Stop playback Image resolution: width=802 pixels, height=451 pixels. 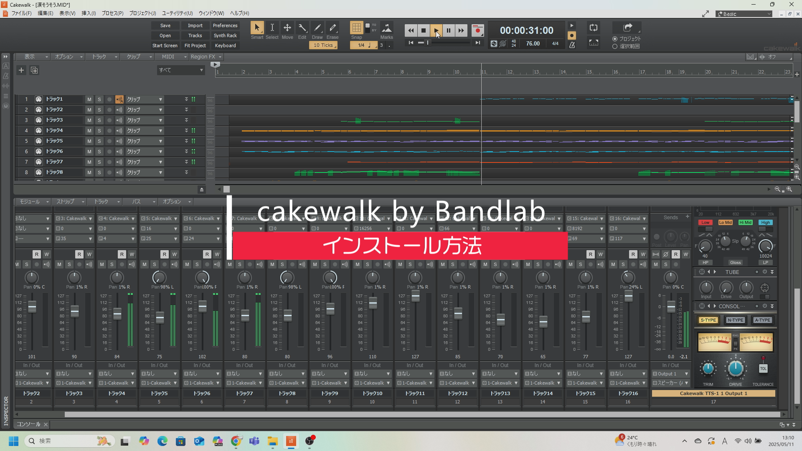[423, 30]
